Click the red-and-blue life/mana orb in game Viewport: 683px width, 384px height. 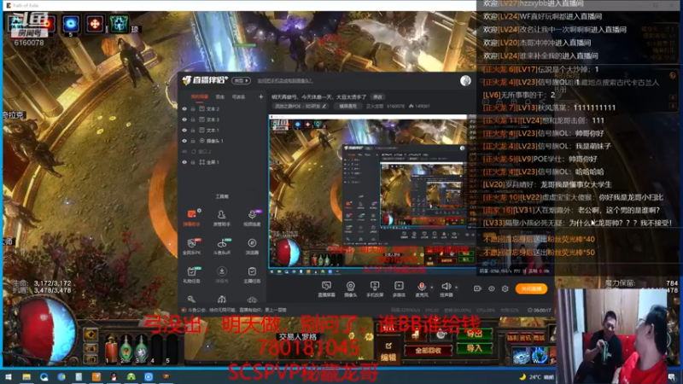click(46, 330)
